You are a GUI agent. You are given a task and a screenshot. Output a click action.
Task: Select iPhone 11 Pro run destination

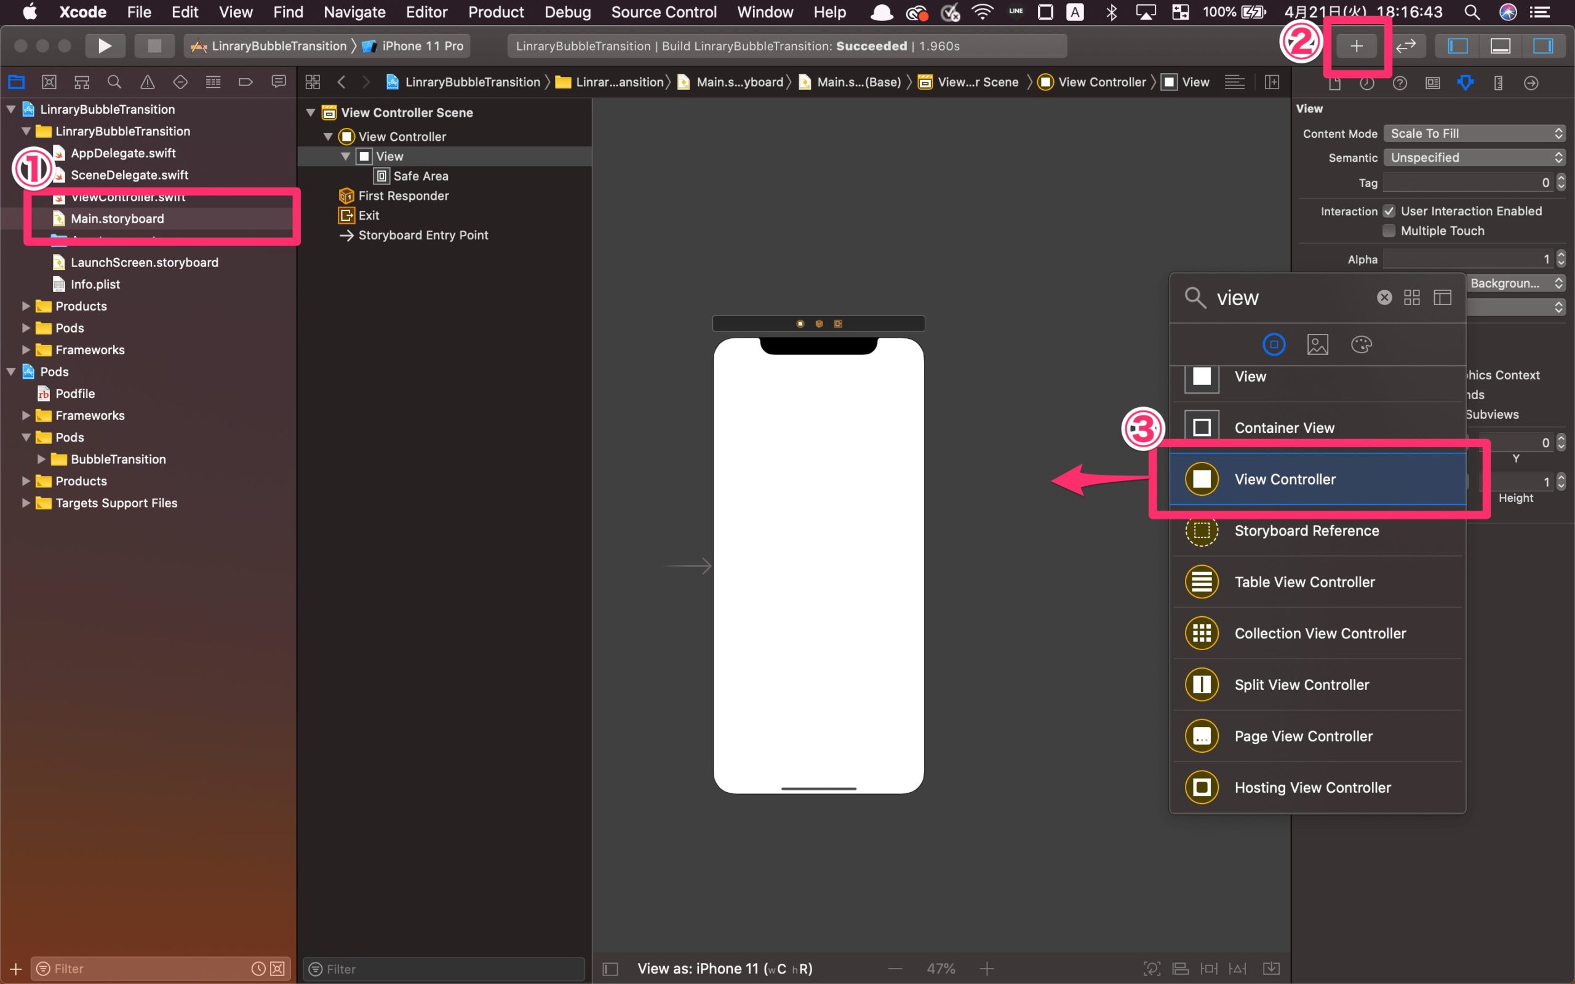pyautogui.click(x=414, y=46)
